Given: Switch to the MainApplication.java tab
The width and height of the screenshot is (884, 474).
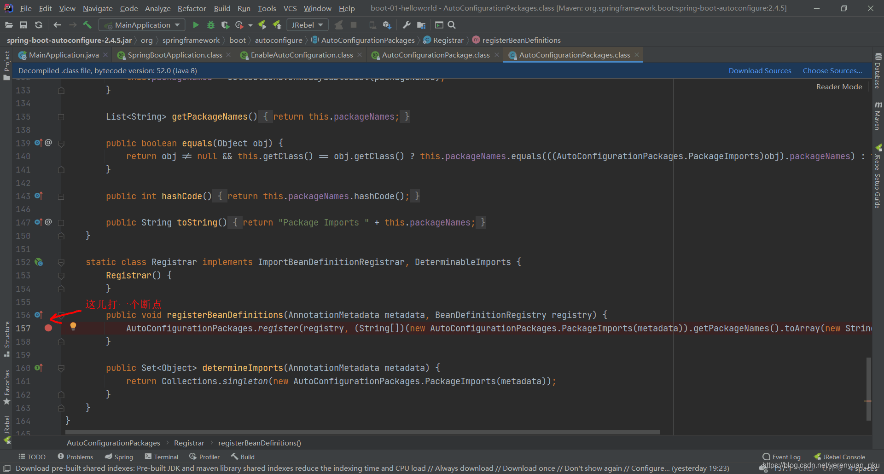Looking at the screenshot, I should [x=64, y=55].
